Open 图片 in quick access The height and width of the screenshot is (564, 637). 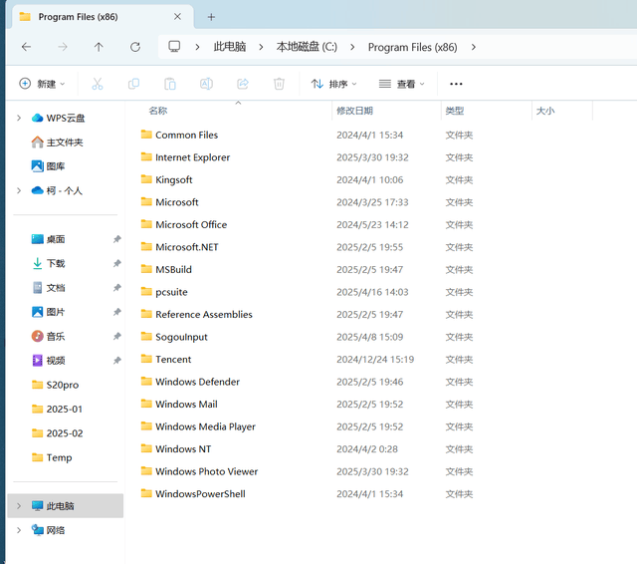pos(48,312)
